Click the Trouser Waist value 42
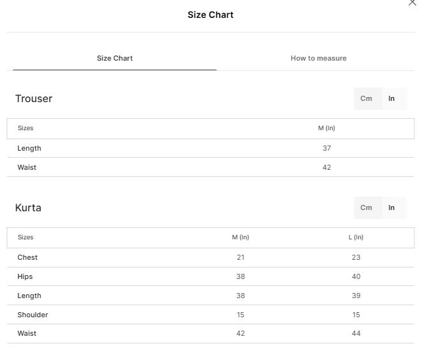 click(327, 167)
